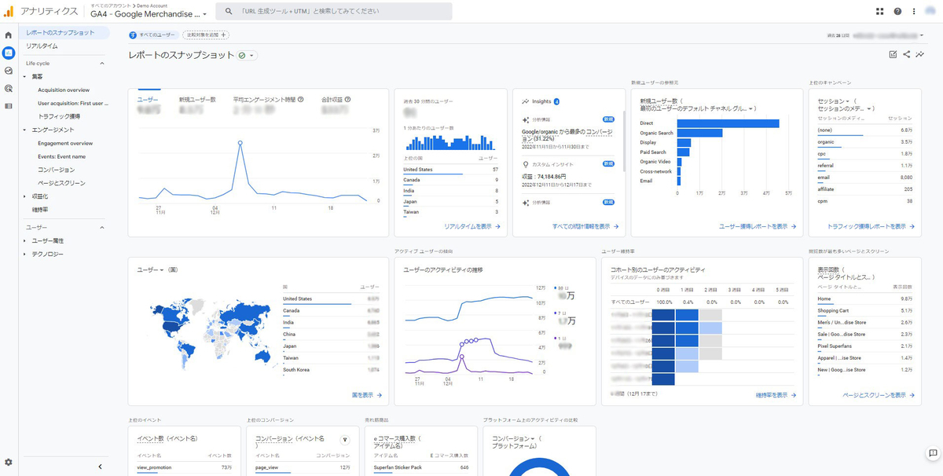Open the Insights sparkline icon in header
The image size is (943, 476).
tap(919, 54)
